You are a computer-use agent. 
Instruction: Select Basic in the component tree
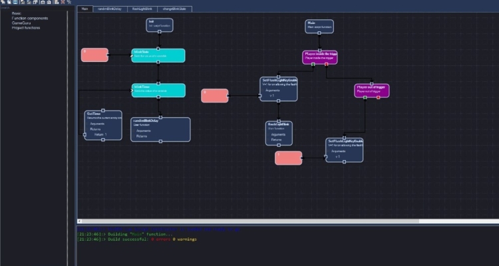17,13
